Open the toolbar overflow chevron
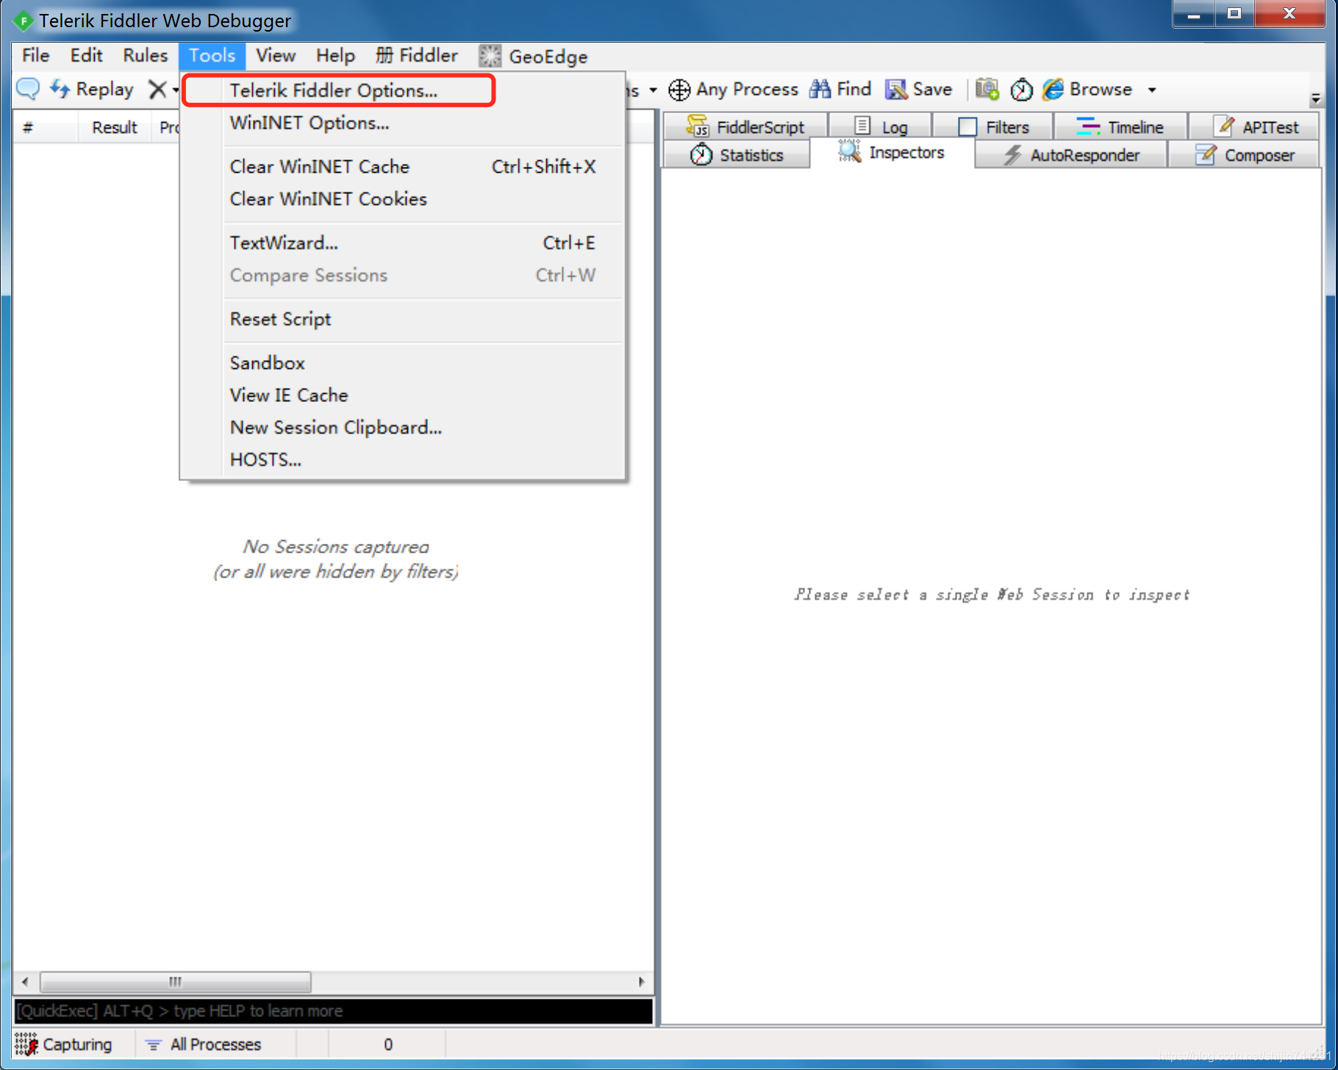The height and width of the screenshot is (1070, 1338). 1315,98
